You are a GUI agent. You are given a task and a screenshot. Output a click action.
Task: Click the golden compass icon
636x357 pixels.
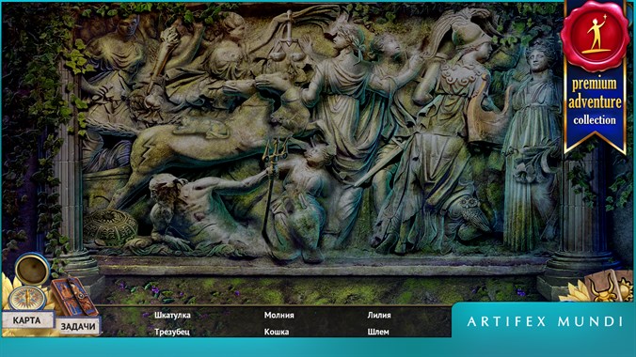[27, 299]
